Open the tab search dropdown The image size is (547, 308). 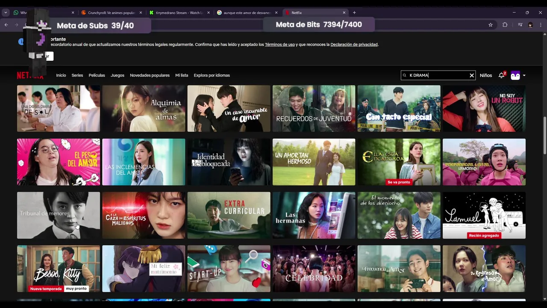(6, 13)
